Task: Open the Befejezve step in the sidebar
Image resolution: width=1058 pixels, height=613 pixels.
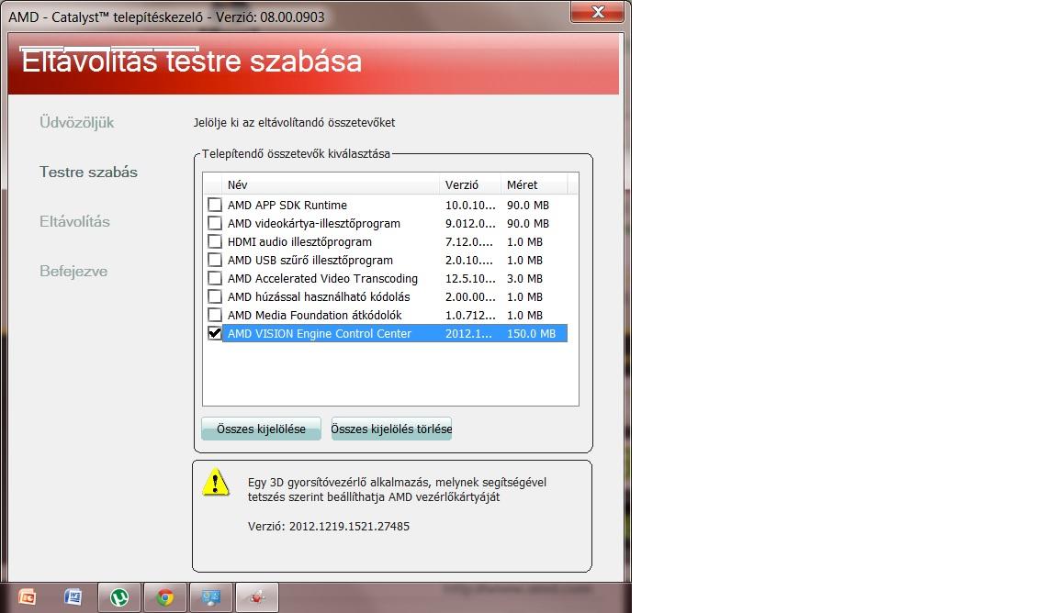Action: click(x=73, y=271)
